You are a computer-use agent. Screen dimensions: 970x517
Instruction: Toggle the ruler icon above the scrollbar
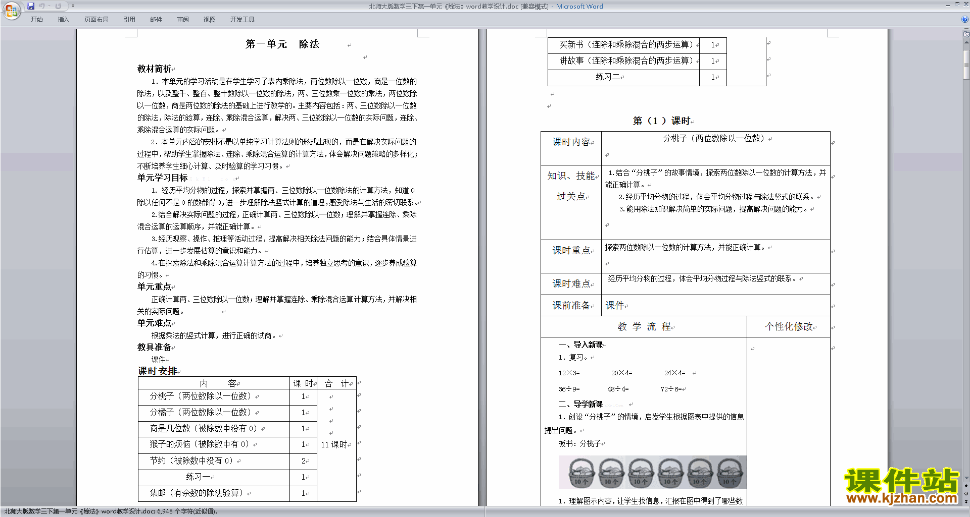[x=966, y=34]
